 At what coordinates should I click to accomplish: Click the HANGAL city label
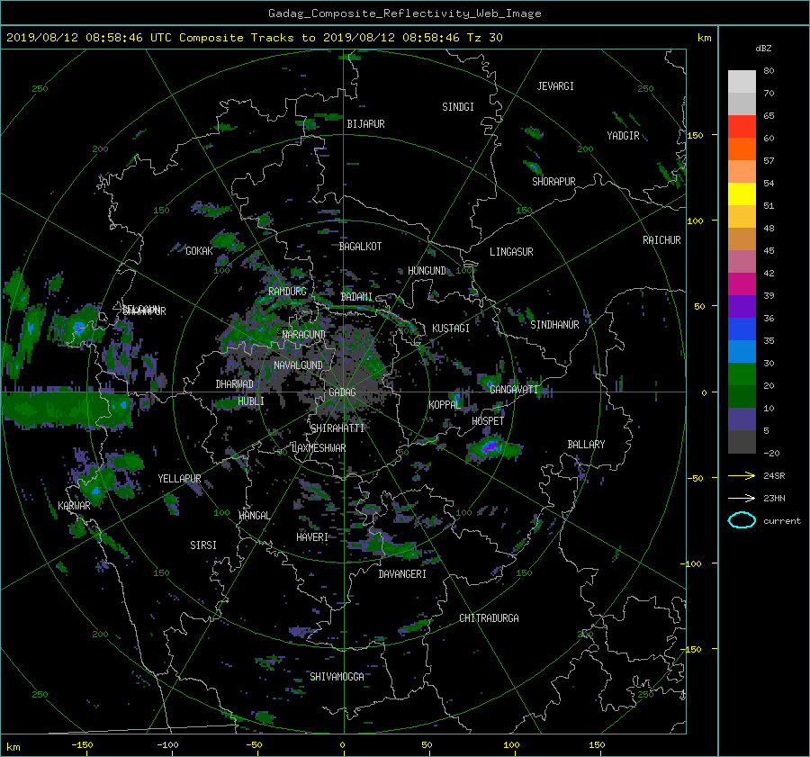pyautogui.click(x=254, y=516)
